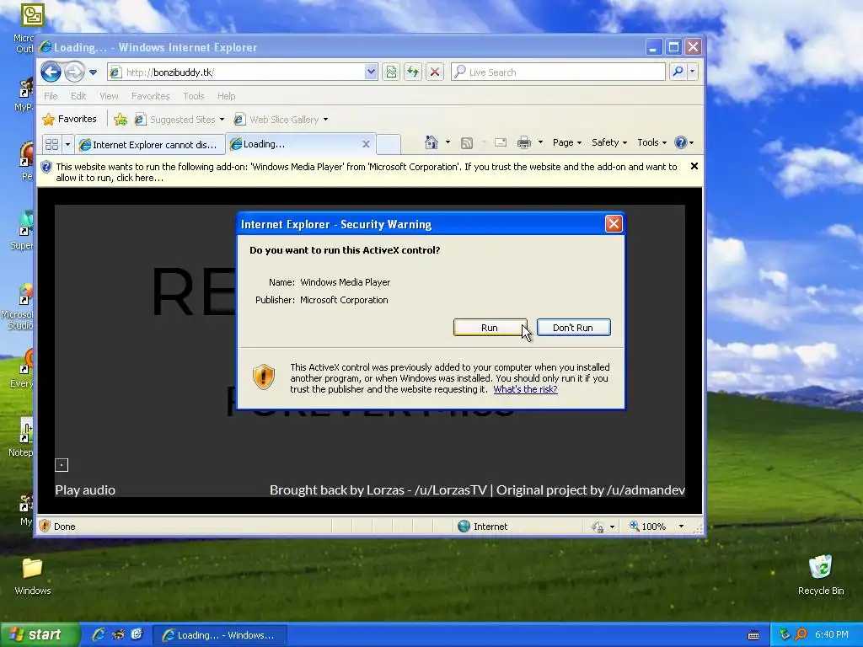
Task: Click the Print icon
Action: click(x=524, y=143)
